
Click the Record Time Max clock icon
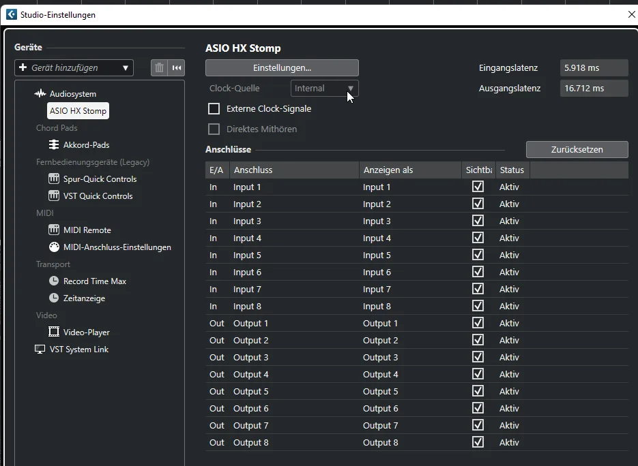coord(54,281)
